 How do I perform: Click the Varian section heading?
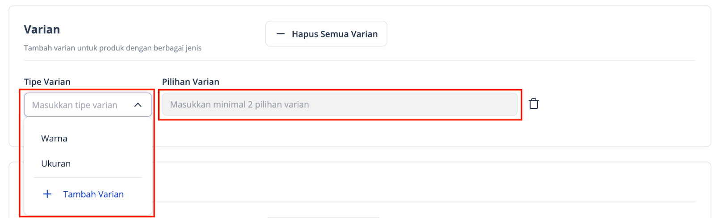click(42, 29)
